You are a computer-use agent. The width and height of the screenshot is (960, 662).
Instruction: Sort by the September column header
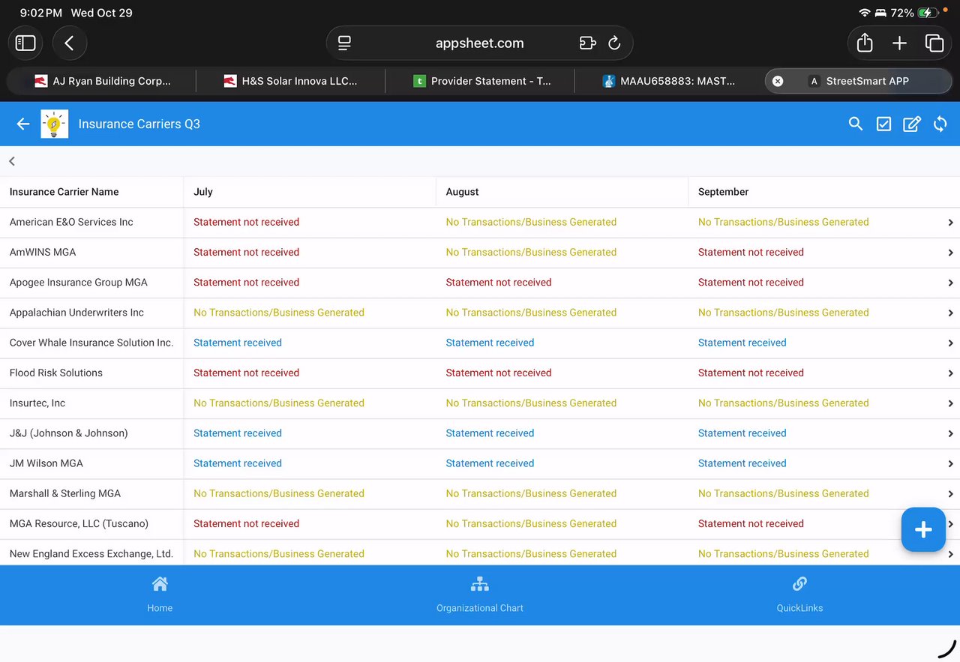click(x=723, y=192)
